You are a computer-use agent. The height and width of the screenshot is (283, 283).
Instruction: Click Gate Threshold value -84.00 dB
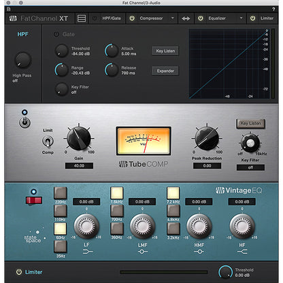pyautogui.click(x=81, y=54)
